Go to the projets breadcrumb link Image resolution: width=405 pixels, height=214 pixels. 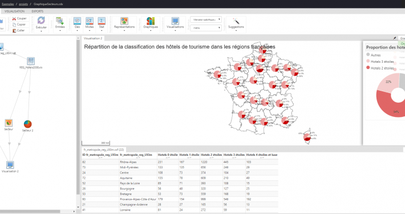click(23, 4)
